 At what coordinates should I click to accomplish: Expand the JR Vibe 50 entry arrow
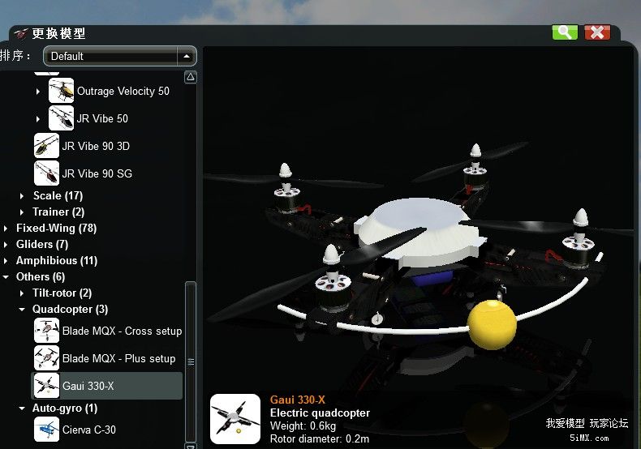coord(37,119)
